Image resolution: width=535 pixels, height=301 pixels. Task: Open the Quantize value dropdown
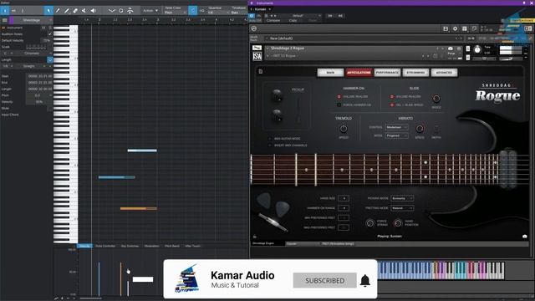217,13
